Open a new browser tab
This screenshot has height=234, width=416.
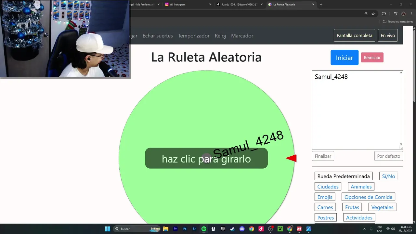click(x=321, y=5)
